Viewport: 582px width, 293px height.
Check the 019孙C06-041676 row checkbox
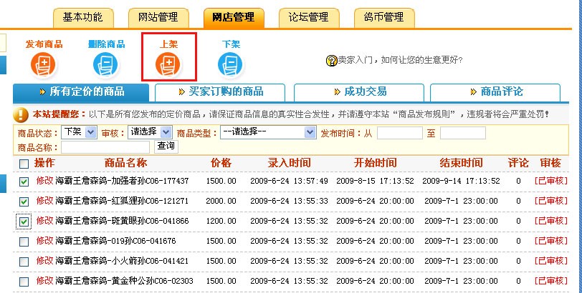(24, 242)
